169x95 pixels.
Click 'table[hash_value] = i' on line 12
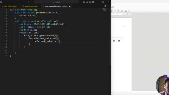[46, 41]
